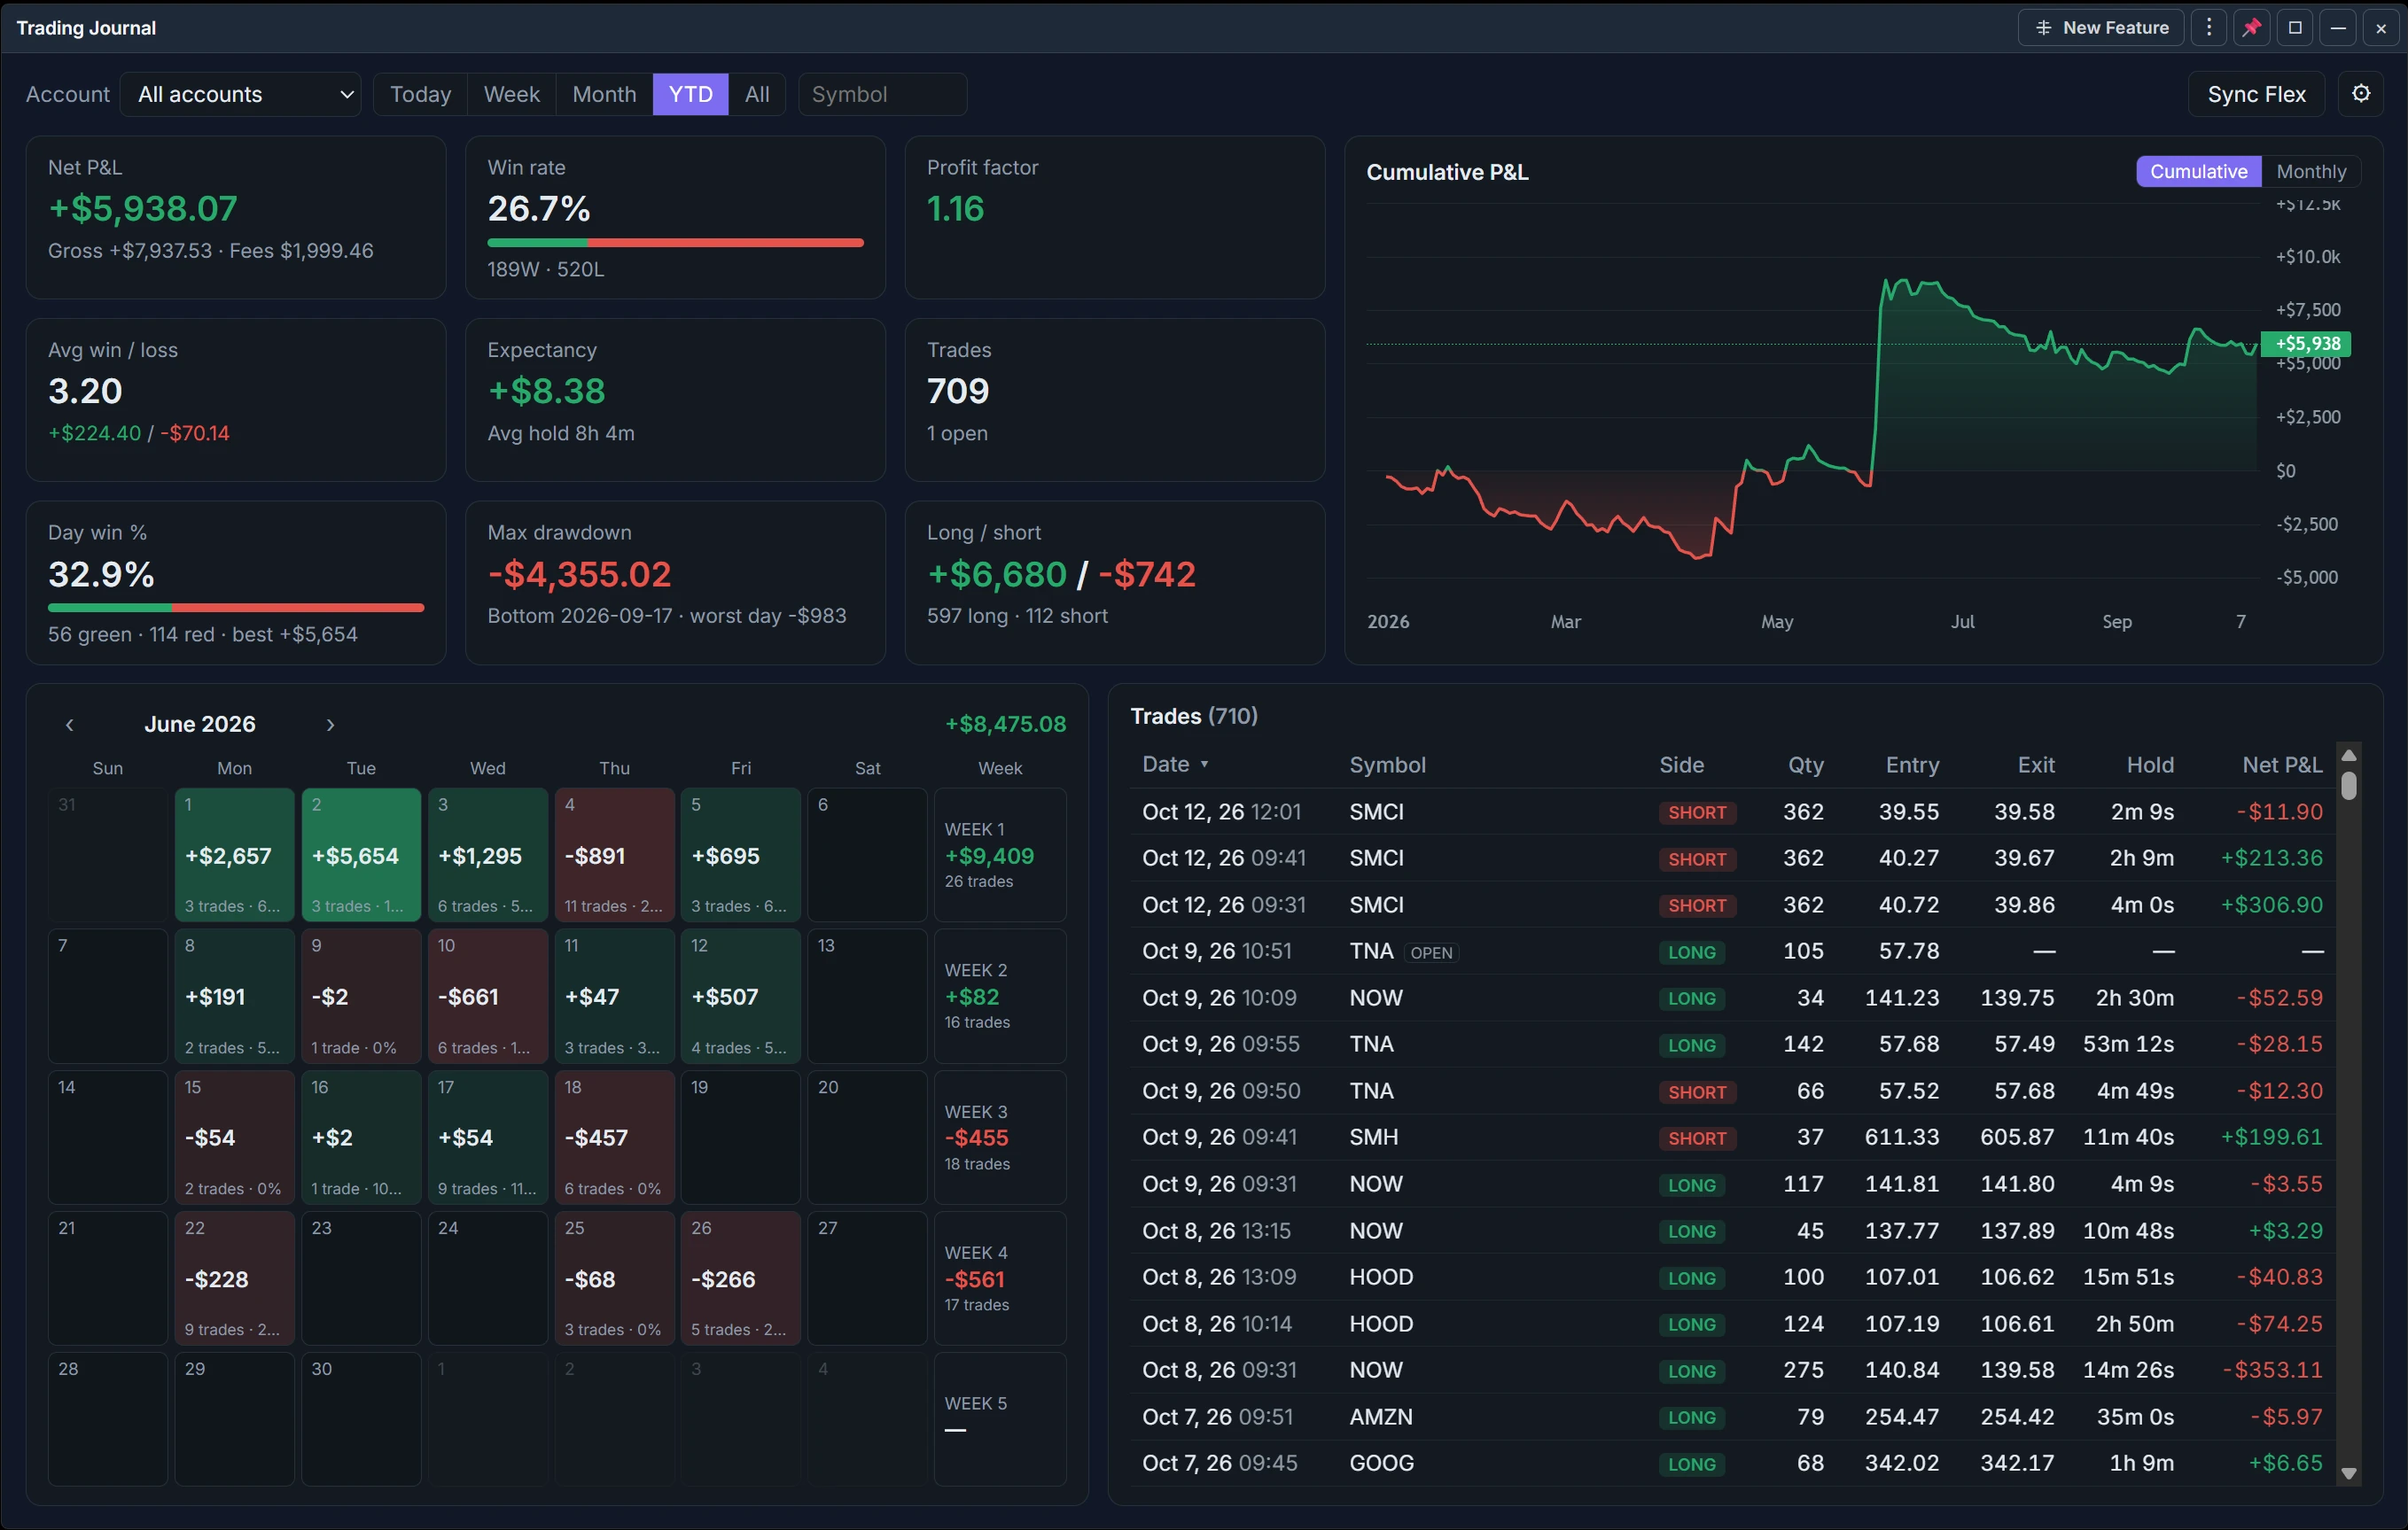Click the Max drawdown value -$4,355.02
This screenshot has height=1530, width=2408.
pos(579,575)
